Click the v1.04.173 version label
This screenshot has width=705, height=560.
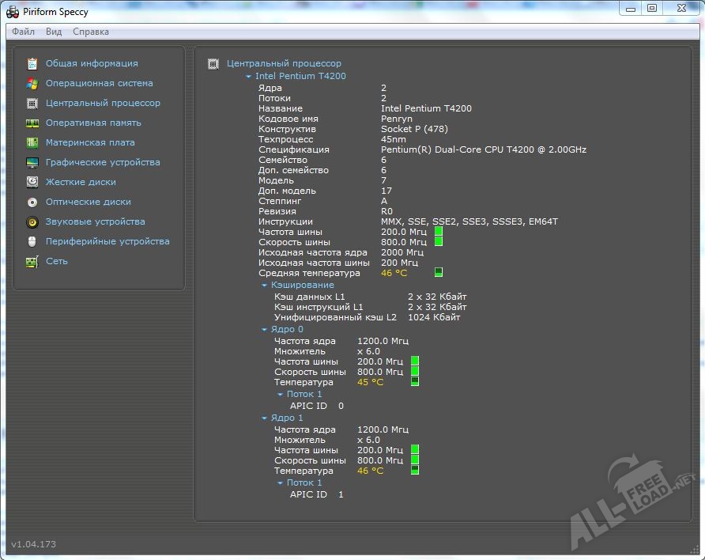click(x=33, y=544)
